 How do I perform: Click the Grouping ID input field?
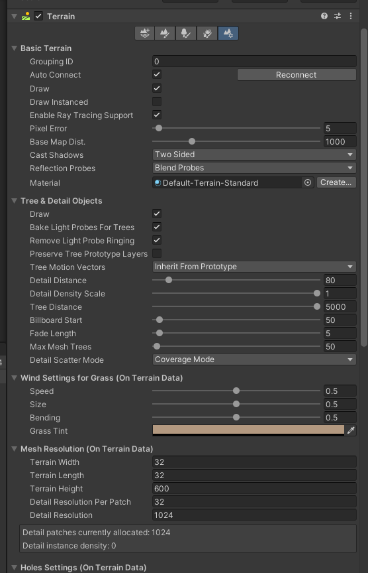pos(254,62)
